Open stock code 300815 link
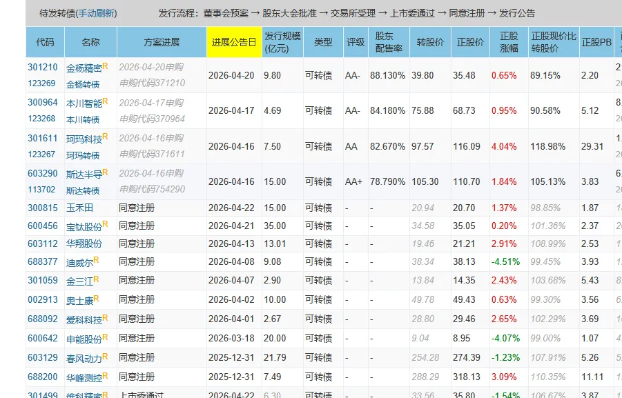 tap(42, 208)
